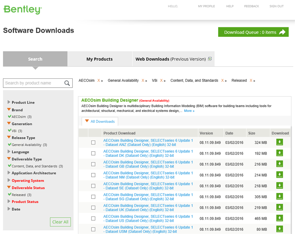Check the Dataset ANZ checkbox
The height and width of the screenshot is (234, 295).
[93, 142]
